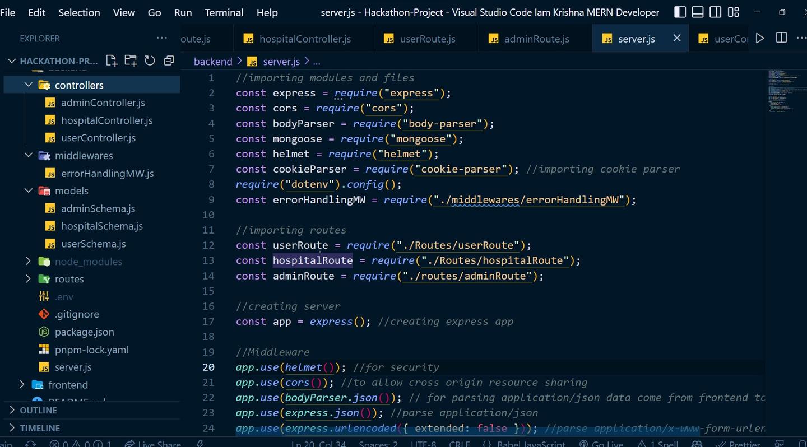Open the Run menu

[x=183, y=12]
